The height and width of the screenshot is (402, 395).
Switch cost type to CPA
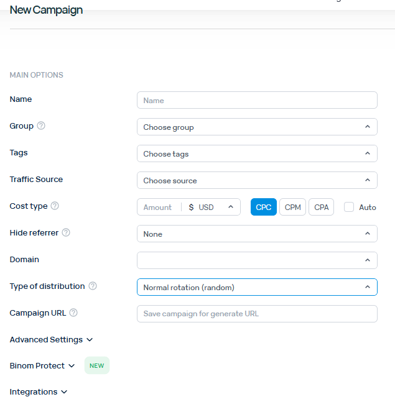[321, 207]
